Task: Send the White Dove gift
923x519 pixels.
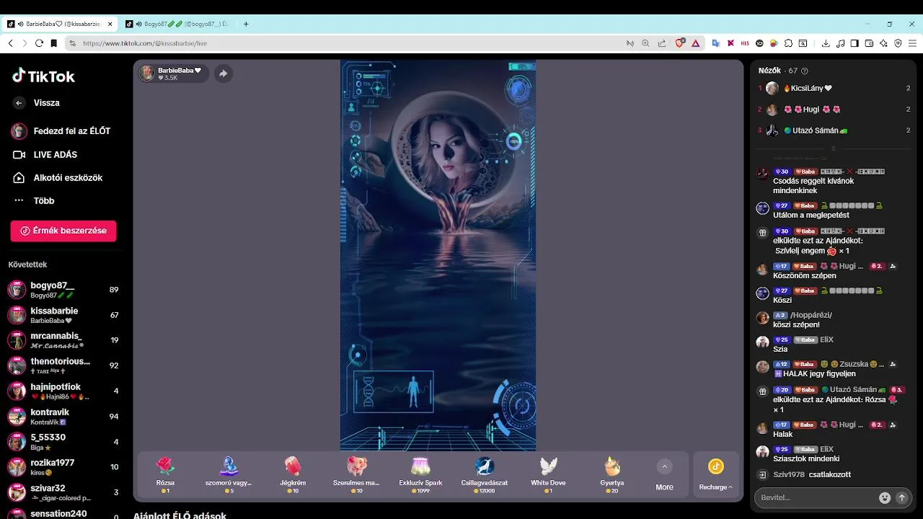Action: pos(548,475)
